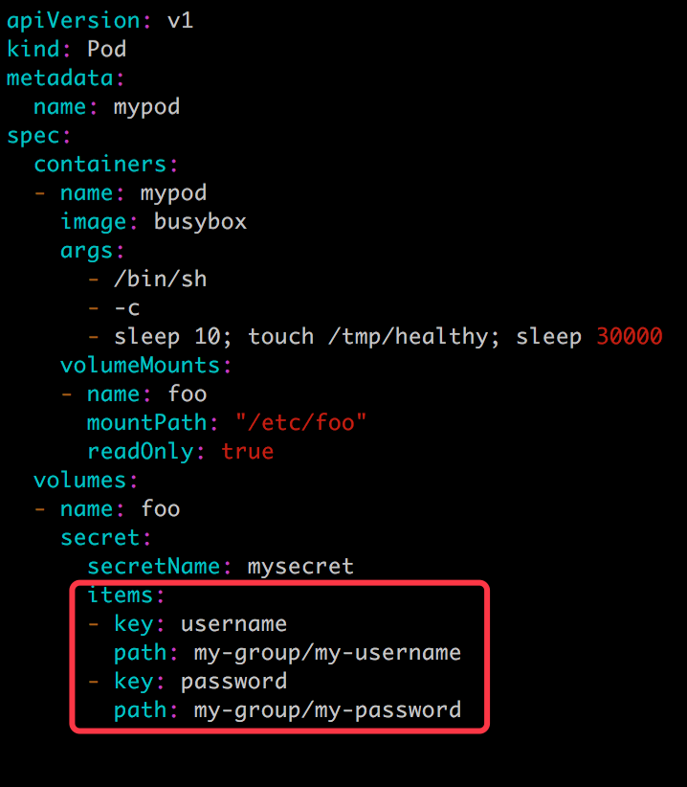The image size is (687, 787).
Task: Click the password key value
Action: pyautogui.click(x=233, y=681)
